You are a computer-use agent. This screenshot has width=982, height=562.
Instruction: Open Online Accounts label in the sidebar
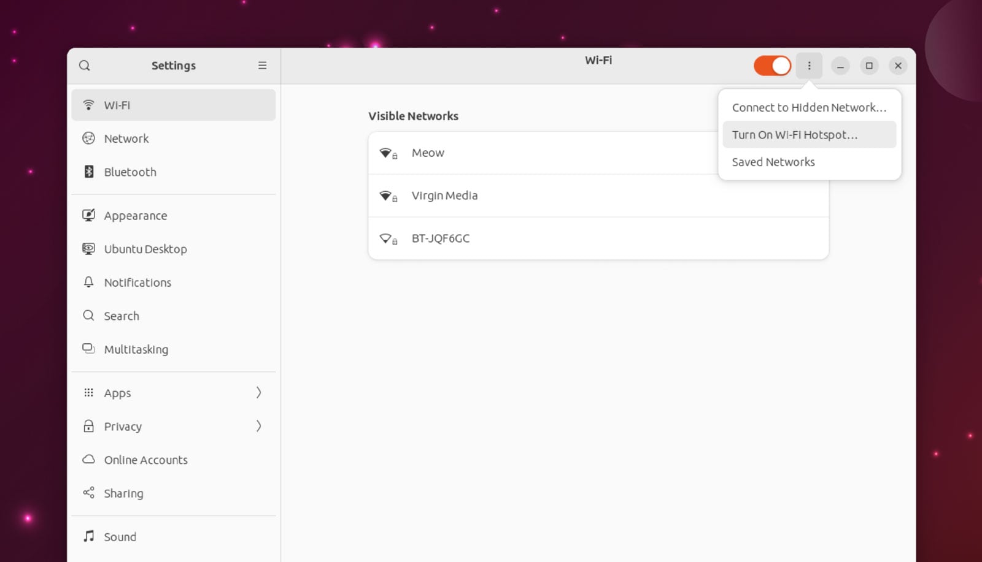coord(146,460)
